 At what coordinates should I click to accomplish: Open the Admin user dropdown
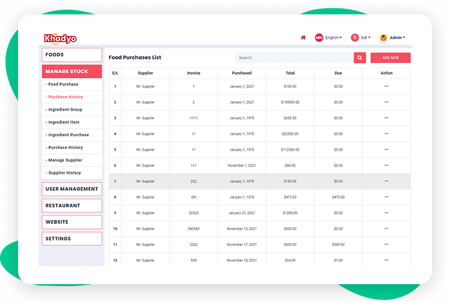click(x=398, y=38)
